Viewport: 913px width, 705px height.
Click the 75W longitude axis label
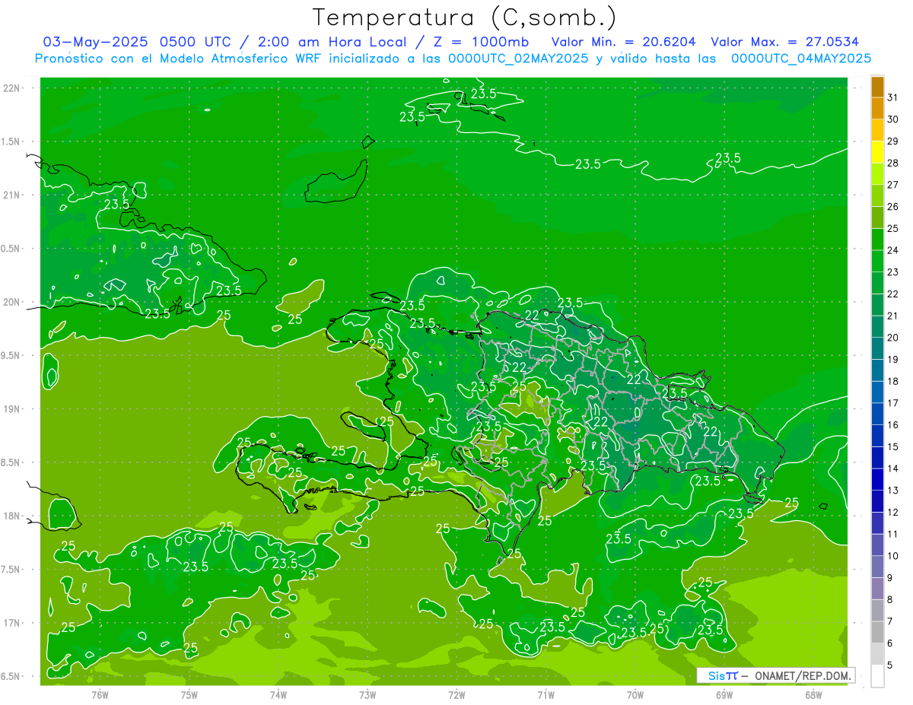189,694
